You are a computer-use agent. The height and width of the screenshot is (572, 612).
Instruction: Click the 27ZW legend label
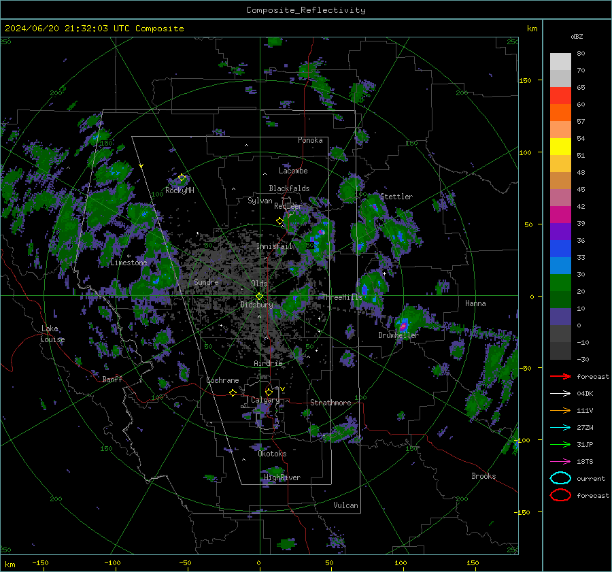pyautogui.click(x=585, y=428)
